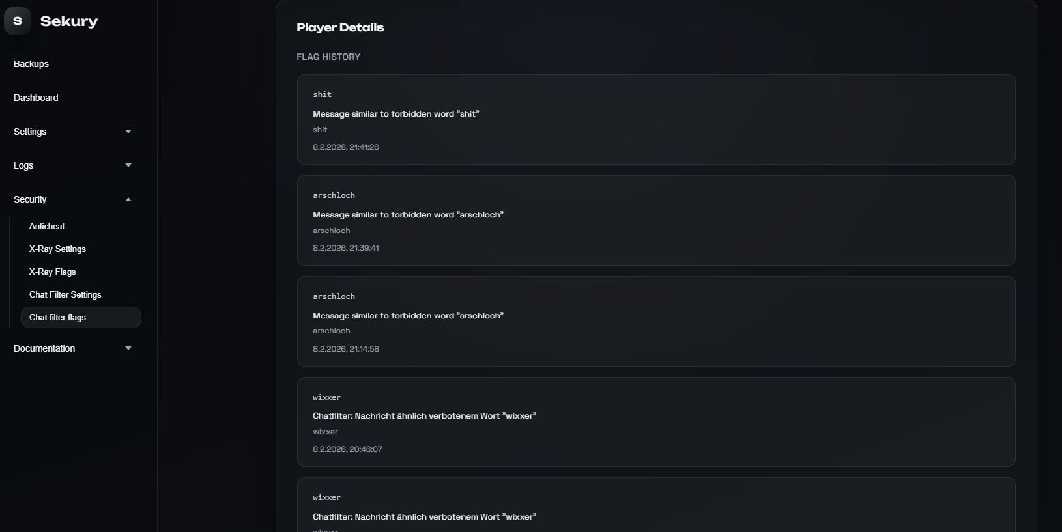Click the Settings menu label
1062x532 pixels.
point(30,132)
